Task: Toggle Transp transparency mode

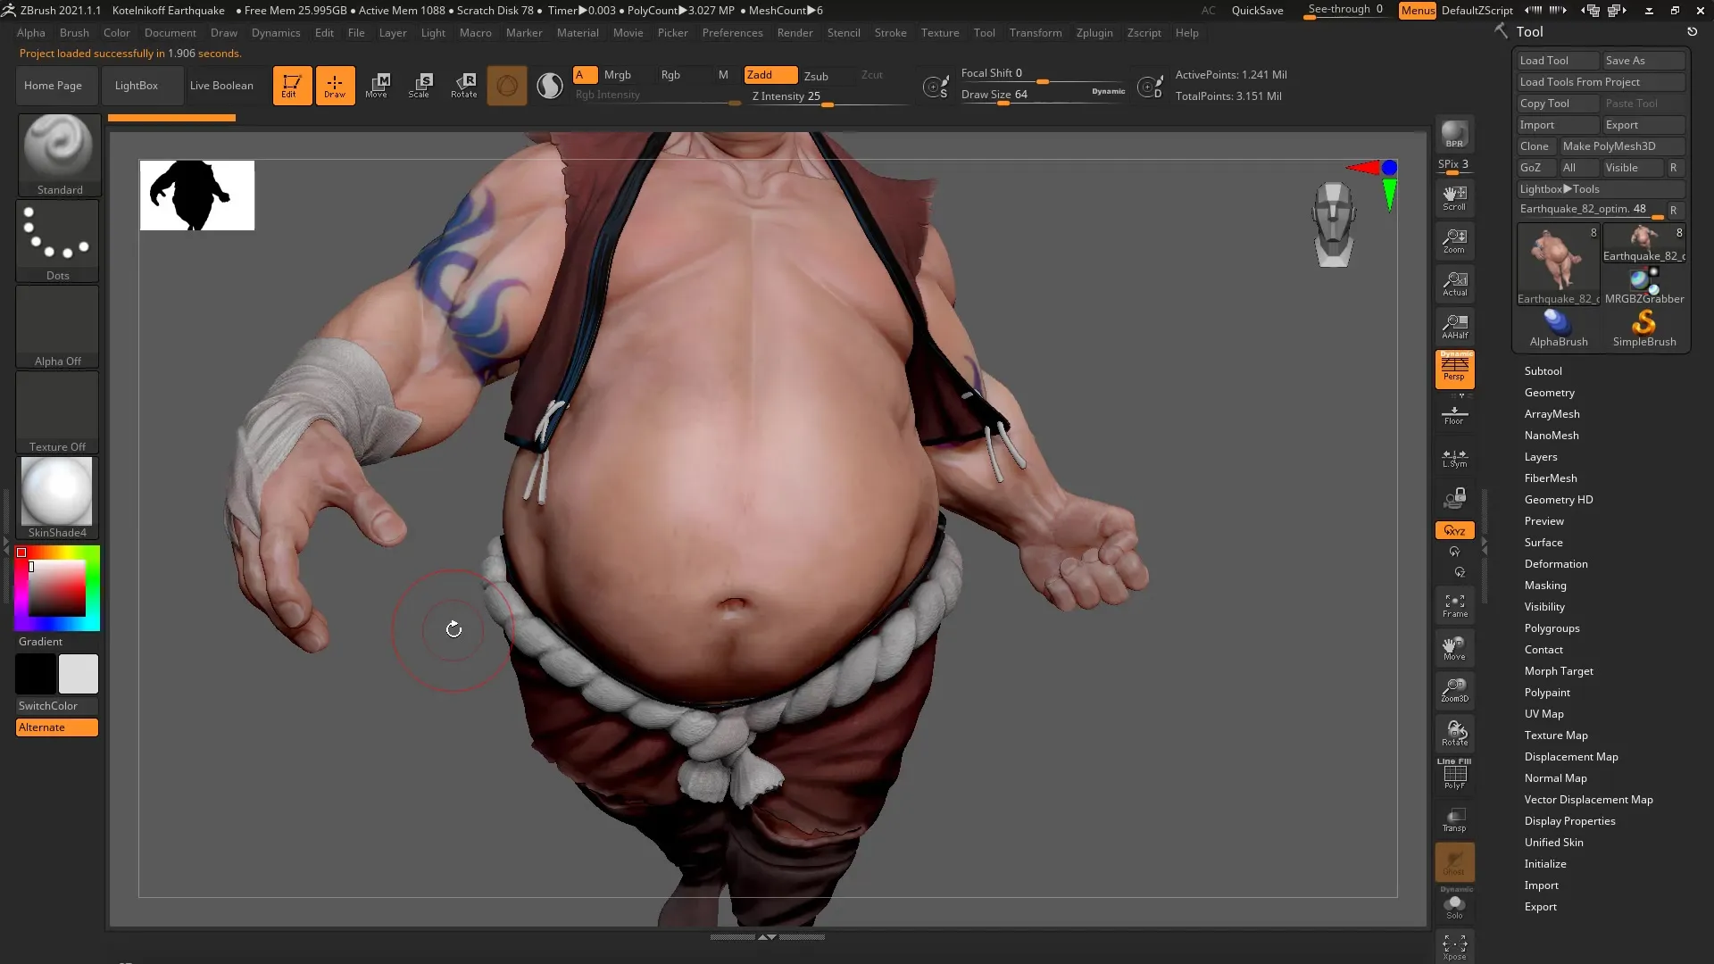Action: coord(1454,819)
